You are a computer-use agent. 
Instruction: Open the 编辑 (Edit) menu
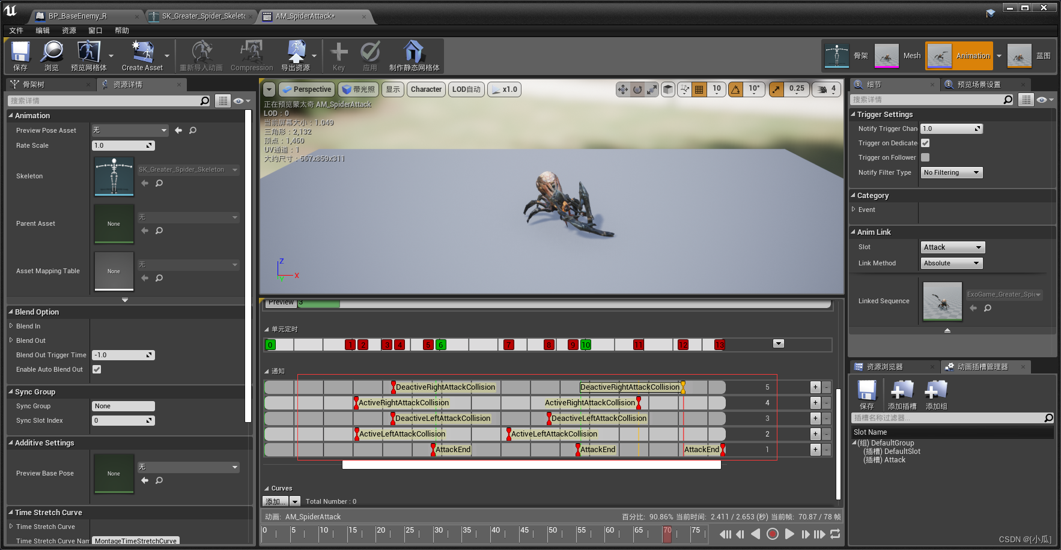(43, 31)
